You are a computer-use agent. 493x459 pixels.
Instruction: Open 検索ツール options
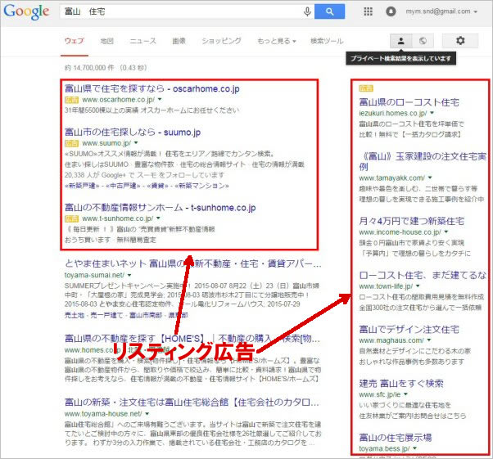click(327, 41)
